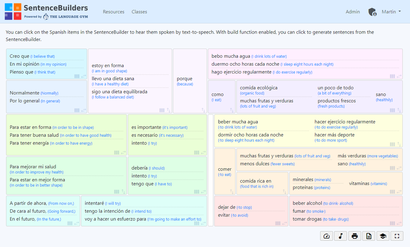This screenshot has height=247, width=410.
Task: Play the phrase 'Por lo general'
Action: [x=25, y=101]
